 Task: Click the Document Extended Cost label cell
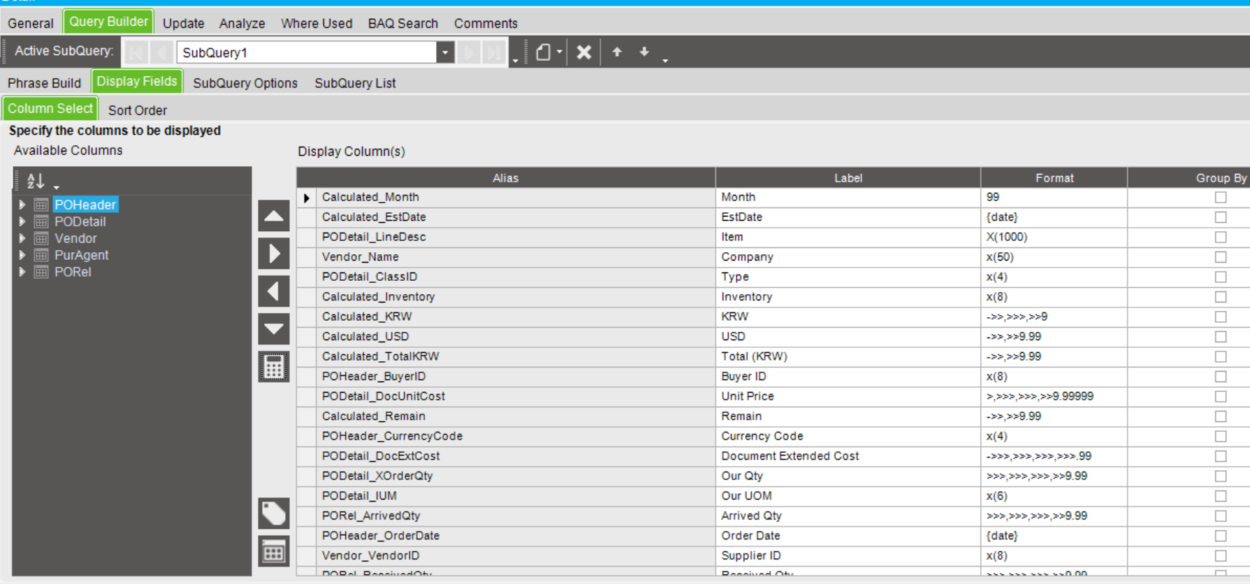(848, 456)
